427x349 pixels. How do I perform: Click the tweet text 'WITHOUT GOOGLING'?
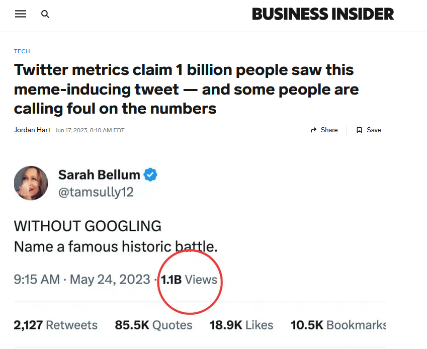(x=88, y=226)
